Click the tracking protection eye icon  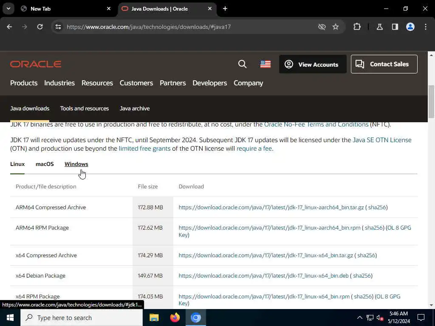click(x=322, y=27)
